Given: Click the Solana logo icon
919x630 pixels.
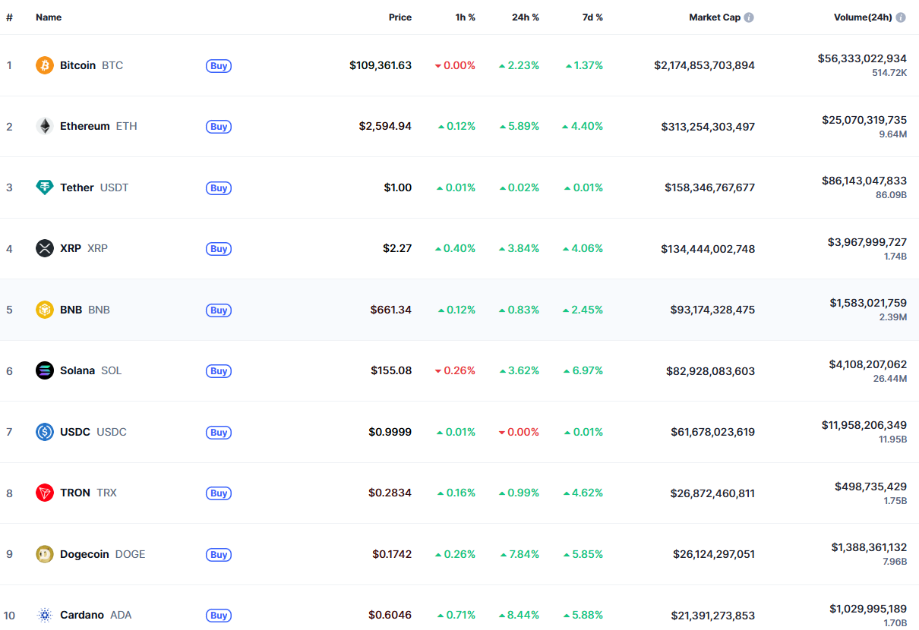Looking at the screenshot, I should click(x=45, y=370).
